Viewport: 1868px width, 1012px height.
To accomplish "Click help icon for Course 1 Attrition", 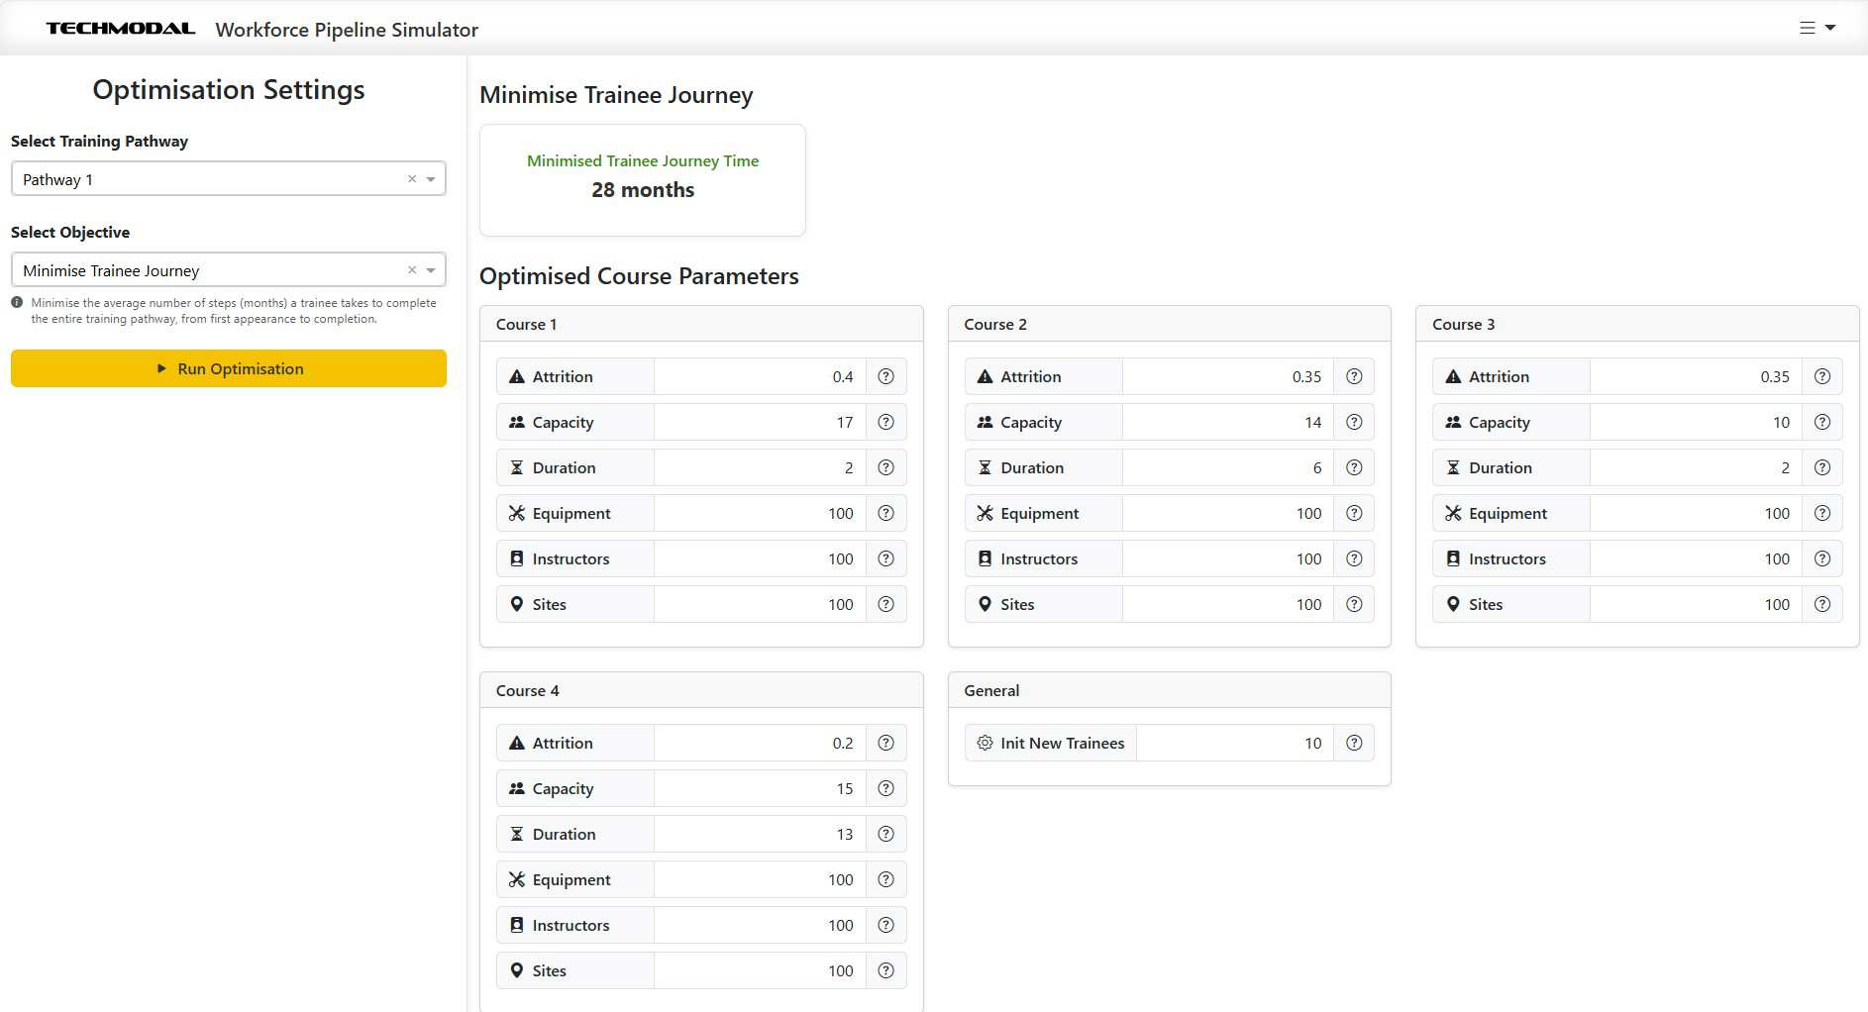I will click(x=885, y=376).
